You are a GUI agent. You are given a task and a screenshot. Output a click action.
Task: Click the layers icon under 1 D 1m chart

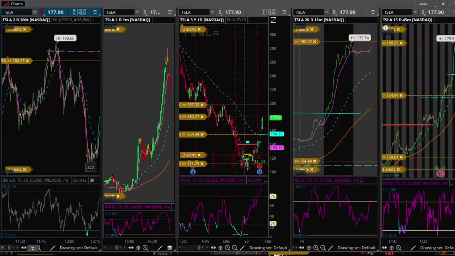point(170,248)
